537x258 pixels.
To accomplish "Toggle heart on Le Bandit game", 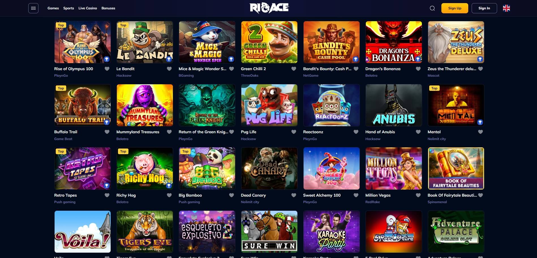I will tap(169, 69).
